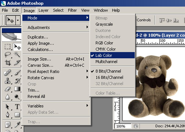The width and height of the screenshot is (185, 132).
Task: Expand the Adjustments submenu
Action: point(56,27)
